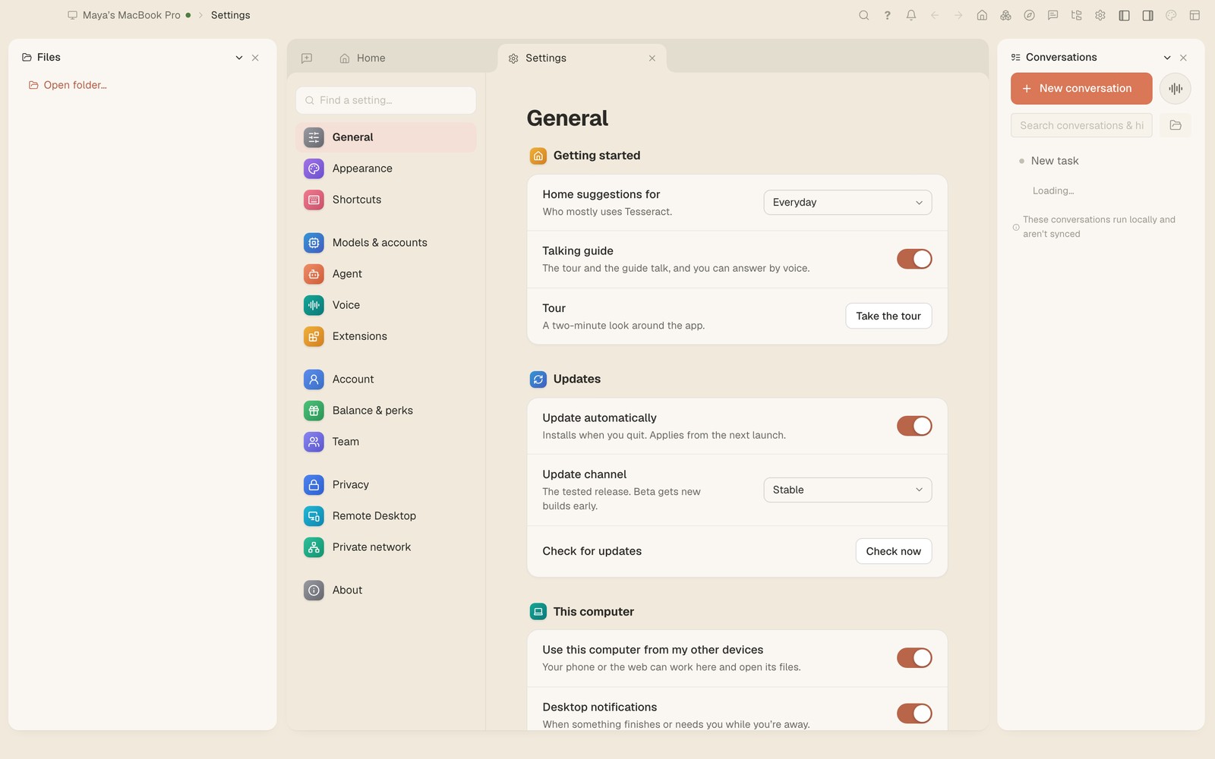Screen dimensions: 1215x759
Task: Click the folder icon next to conversation search
Action: tap(1176, 125)
